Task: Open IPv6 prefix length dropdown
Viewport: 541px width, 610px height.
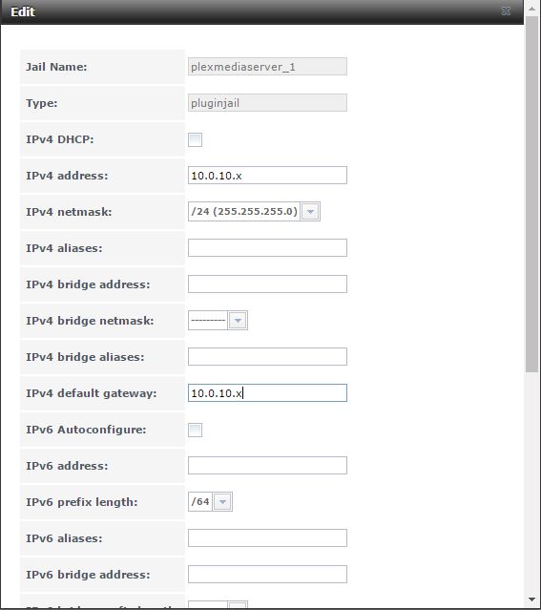Action: (222, 502)
